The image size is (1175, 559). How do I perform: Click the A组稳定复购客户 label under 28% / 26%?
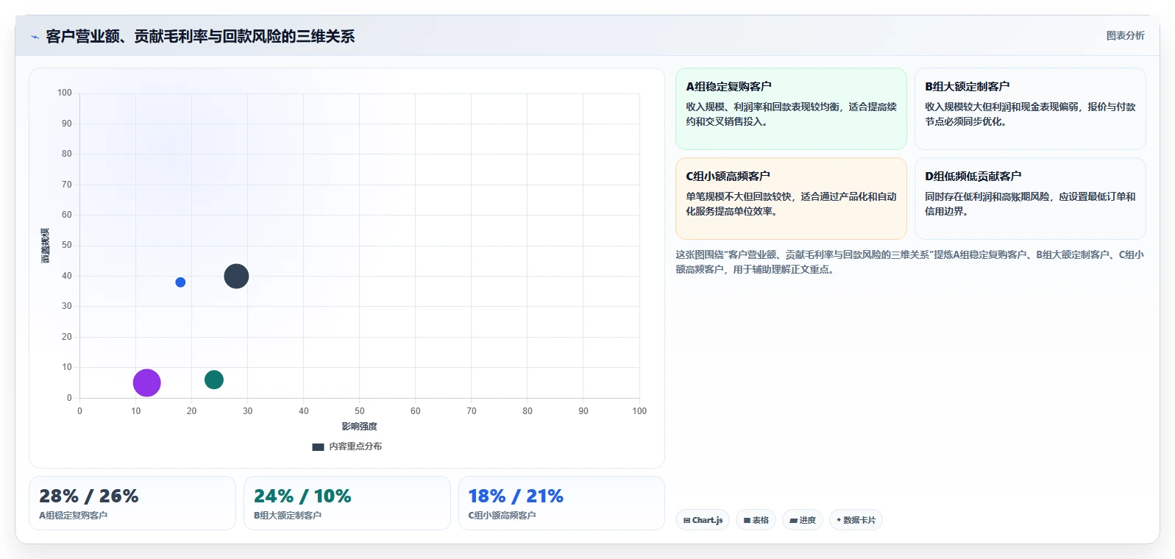[x=73, y=516]
